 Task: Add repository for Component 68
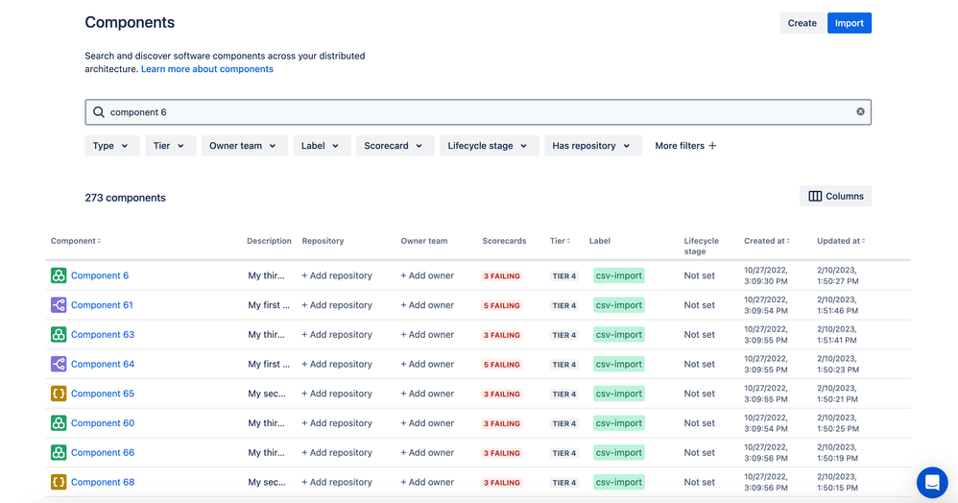click(x=337, y=482)
